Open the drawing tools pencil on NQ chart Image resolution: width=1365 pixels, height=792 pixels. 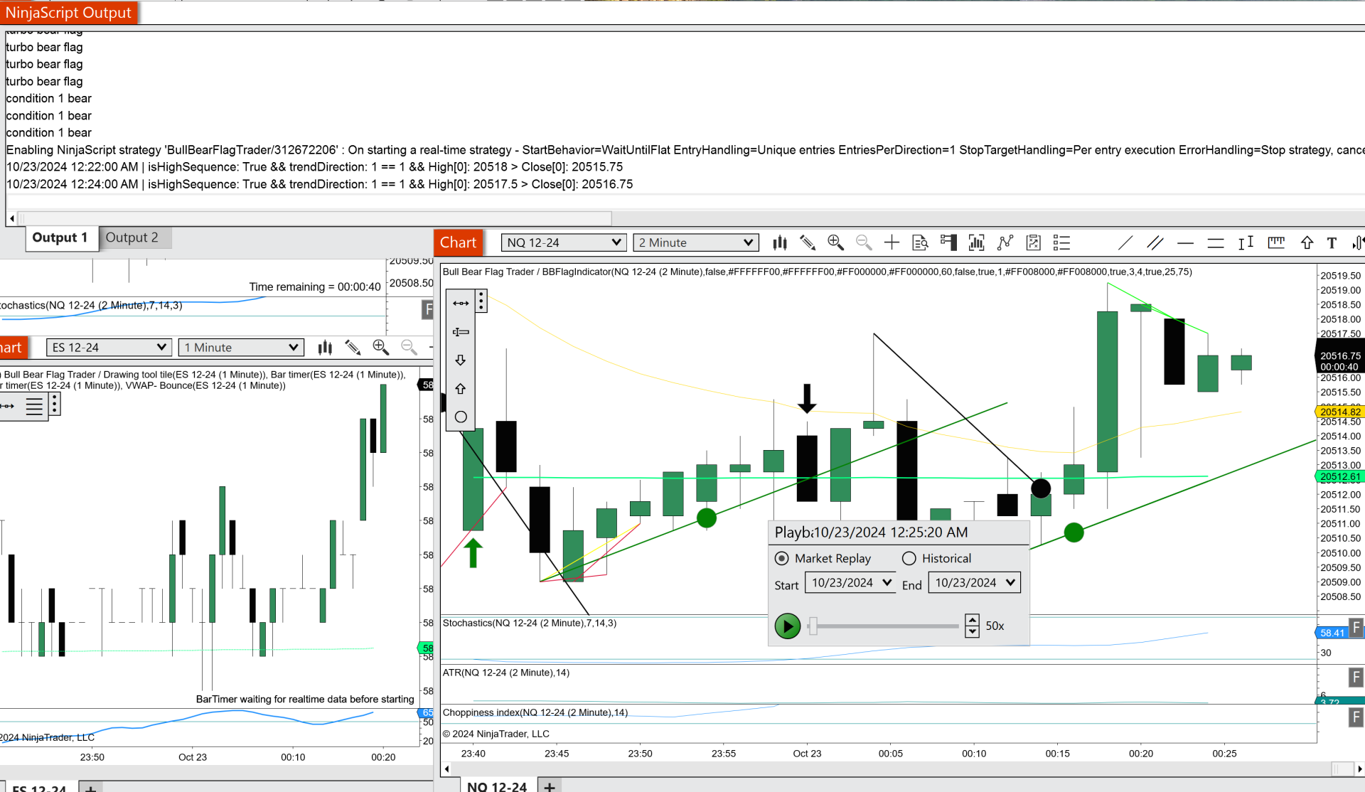(808, 243)
